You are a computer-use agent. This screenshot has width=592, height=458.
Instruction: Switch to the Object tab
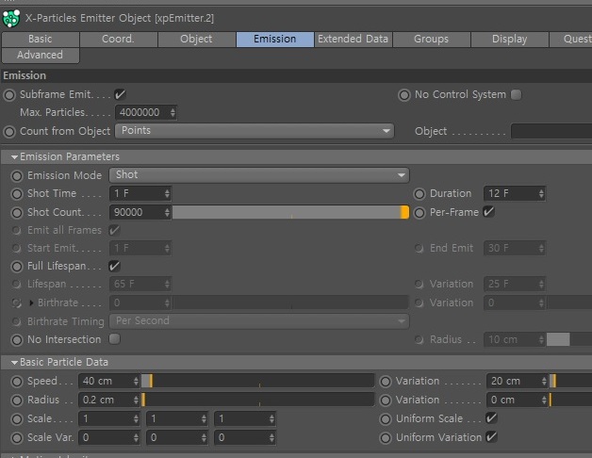(x=196, y=40)
